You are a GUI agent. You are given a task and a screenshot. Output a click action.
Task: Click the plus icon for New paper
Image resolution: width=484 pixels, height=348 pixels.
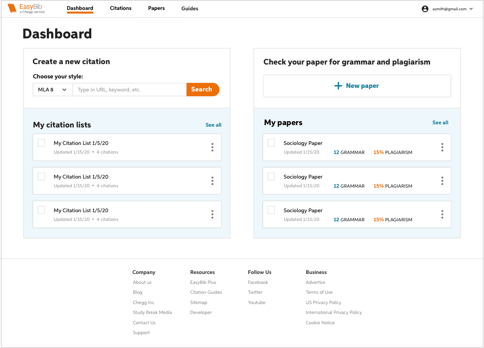(338, 86)
